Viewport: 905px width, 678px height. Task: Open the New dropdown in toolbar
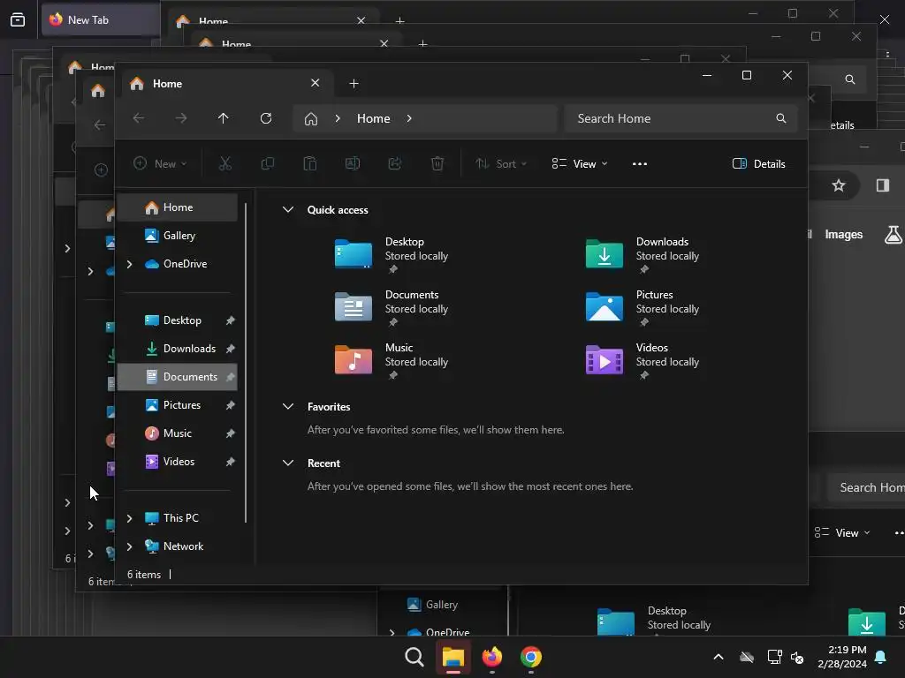click(x=161, y=163)
